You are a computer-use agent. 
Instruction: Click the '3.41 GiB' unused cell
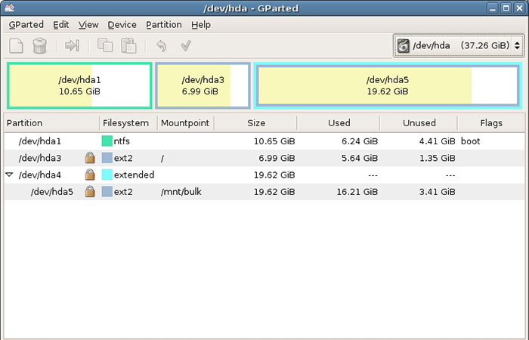pyautogui.click(x=438, y=192)
